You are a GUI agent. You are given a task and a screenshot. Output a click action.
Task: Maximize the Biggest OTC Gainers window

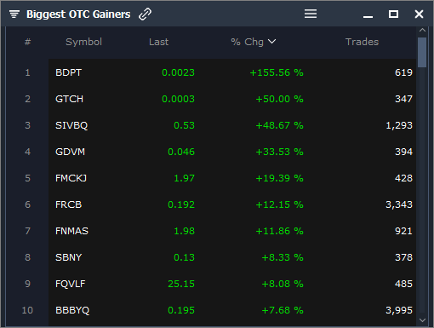point(393,14)
